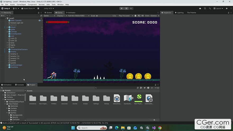The image size is (233, 131).
Task: Open the cloud services icon
Action: tap(200, 8)
